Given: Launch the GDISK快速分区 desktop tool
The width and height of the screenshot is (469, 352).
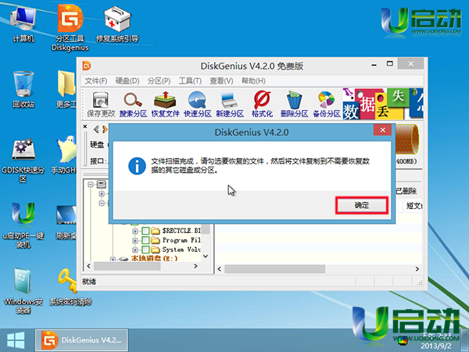Looking at the screenshot, I should coord(23,160).
